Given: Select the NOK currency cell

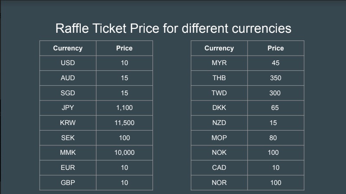Looking at the screenshot, I should [x=219, y=153].
